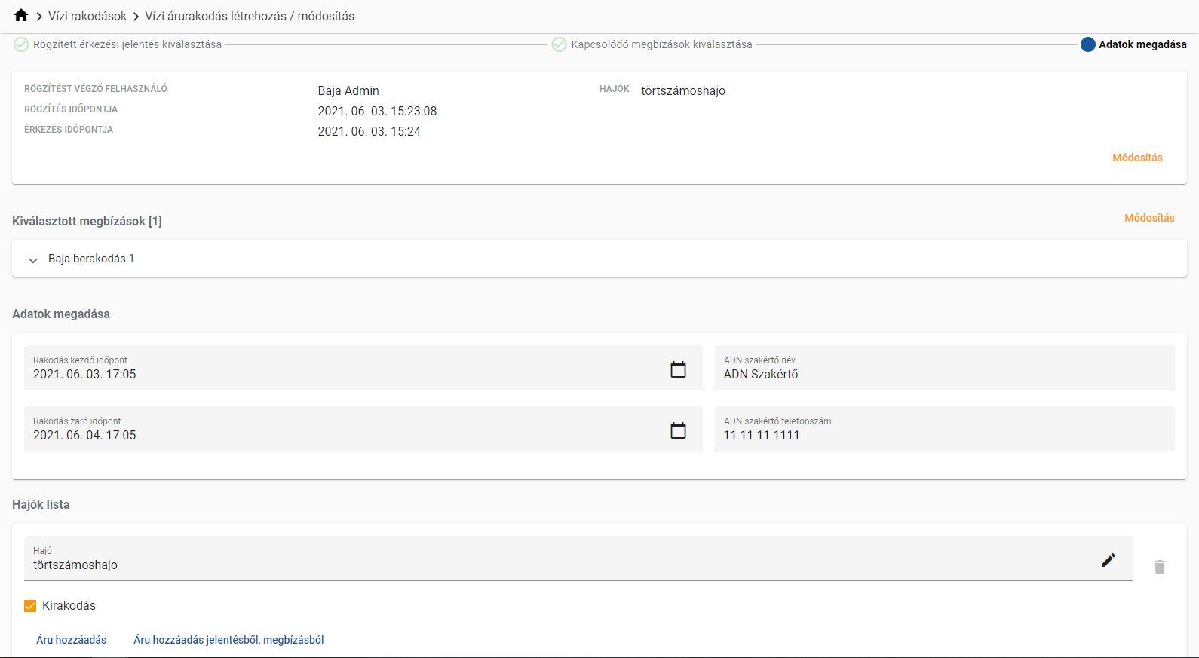Click Módosítás next to Kiválasztott megbízások

(x=1148, y=218)
